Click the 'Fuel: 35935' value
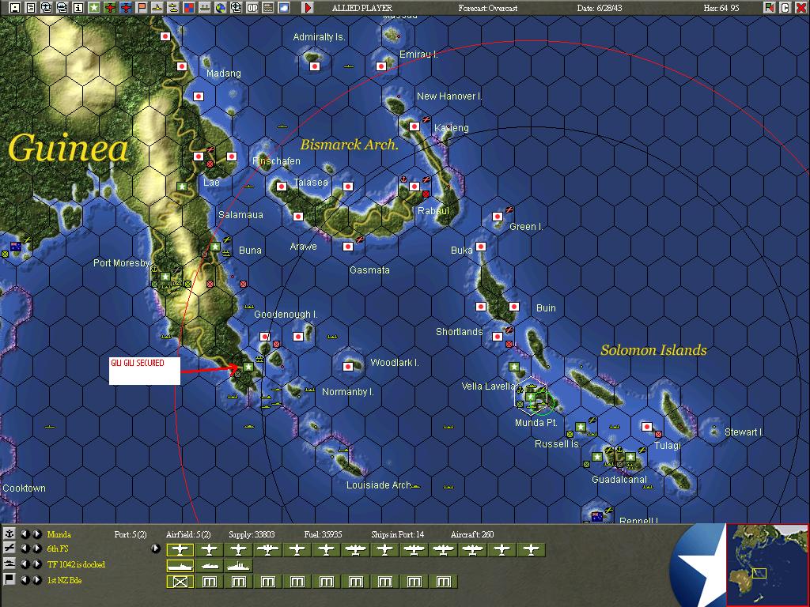Image resolution: width=810 pixels, height=607 pixels. 323,534
